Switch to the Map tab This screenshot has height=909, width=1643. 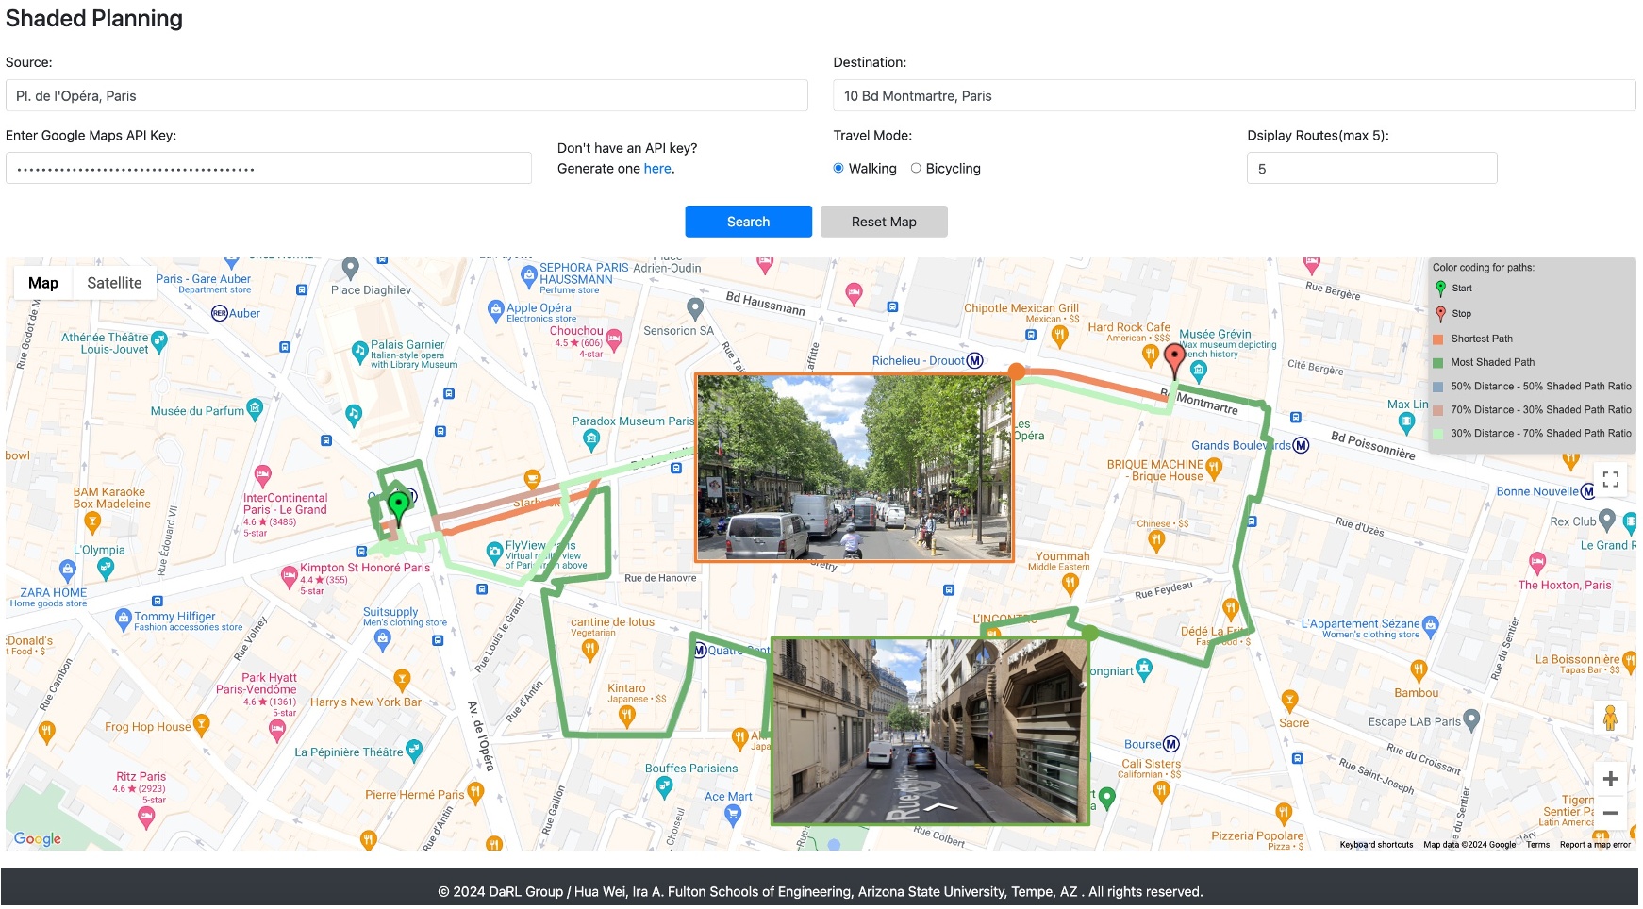pyautogui.click(x=42, y=282)
